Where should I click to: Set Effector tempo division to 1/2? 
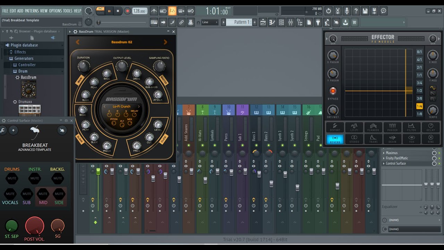(x=419, y=91)
